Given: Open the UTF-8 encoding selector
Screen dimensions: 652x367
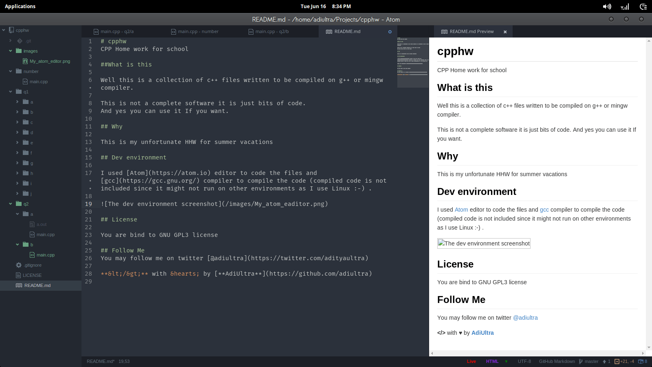Looking at the screenshot, I should [x=524, y=361].
